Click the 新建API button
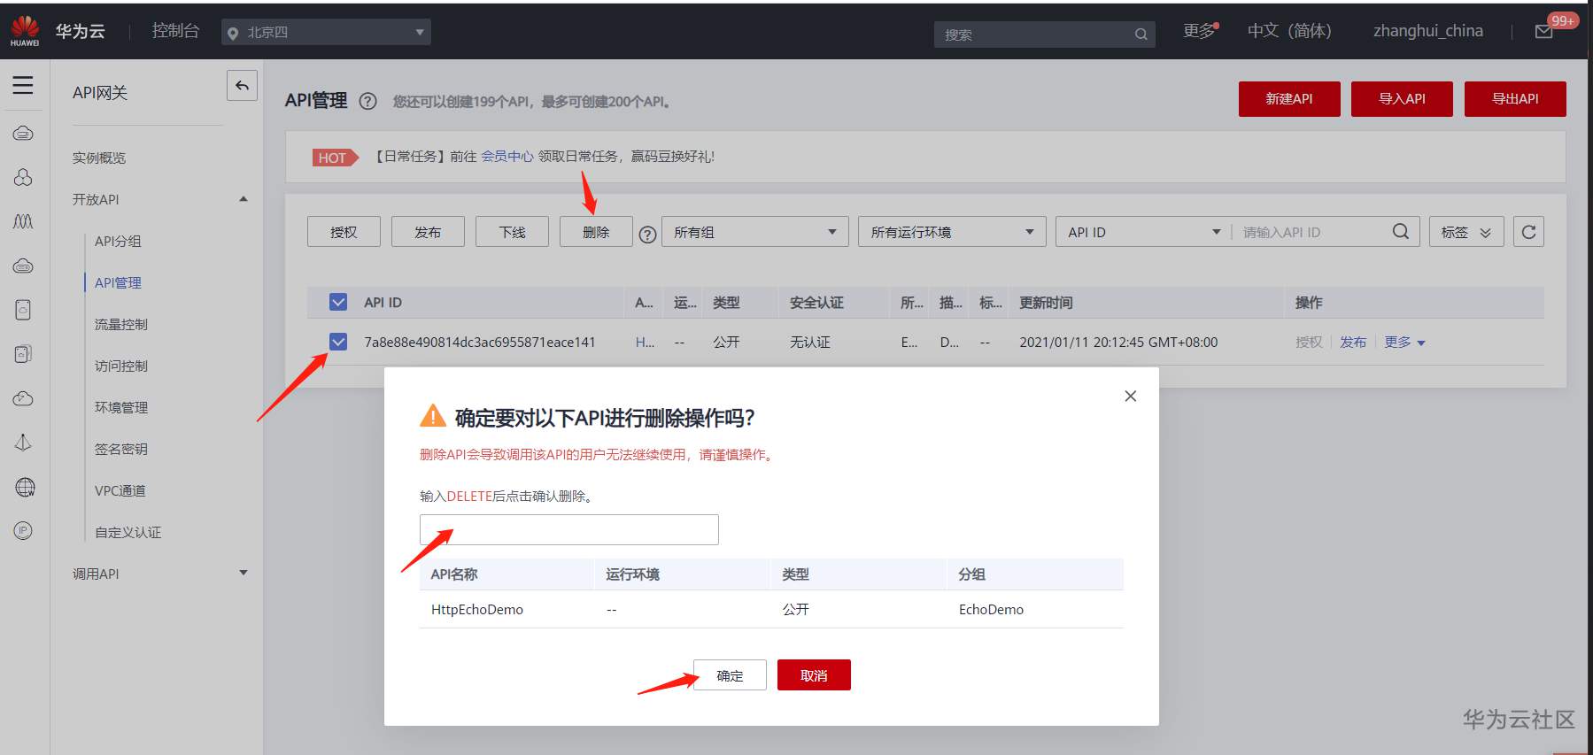This screenshot has width=1593, height=755. 1289,99
